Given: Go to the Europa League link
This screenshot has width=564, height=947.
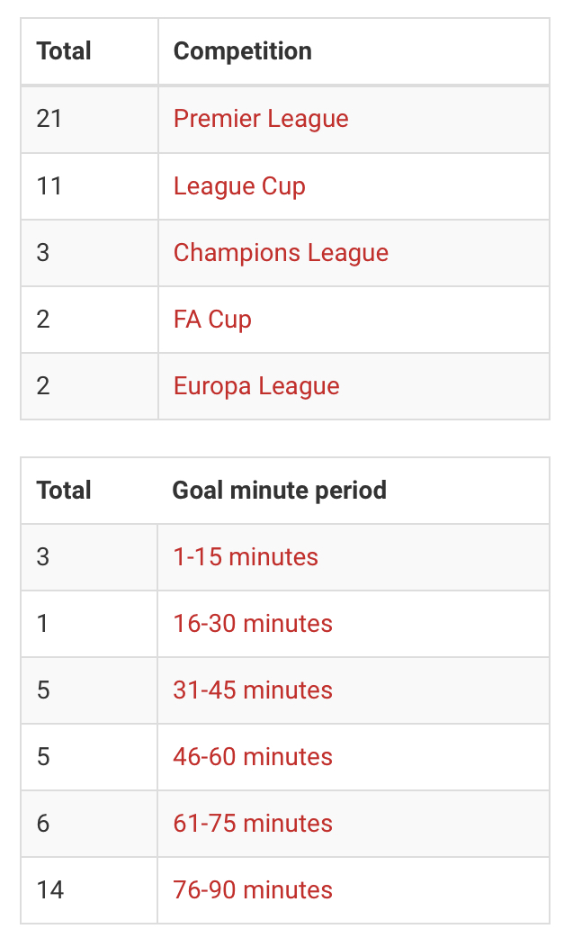Looking at the screenshot, I should tap(256, 386).
